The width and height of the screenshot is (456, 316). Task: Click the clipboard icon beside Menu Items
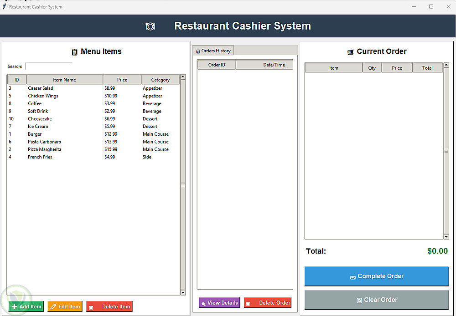coord(74,52)
